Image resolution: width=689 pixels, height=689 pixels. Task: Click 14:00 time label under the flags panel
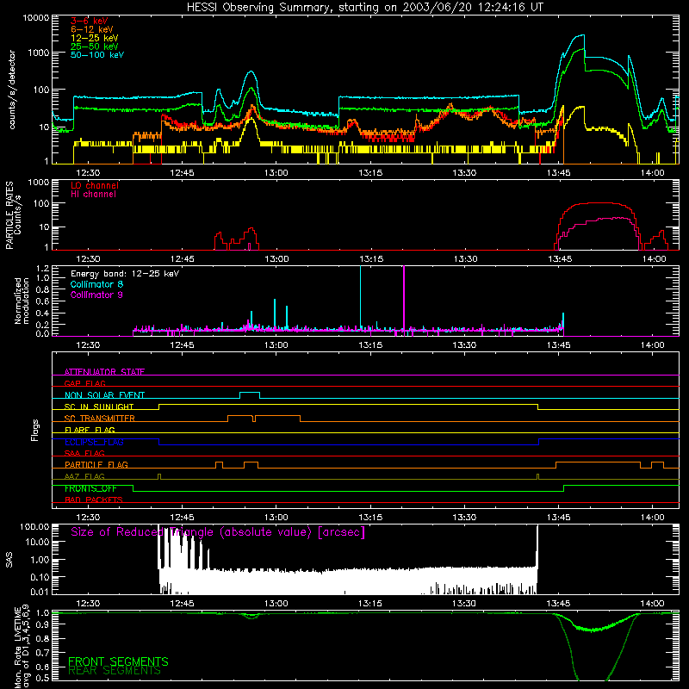653,518
